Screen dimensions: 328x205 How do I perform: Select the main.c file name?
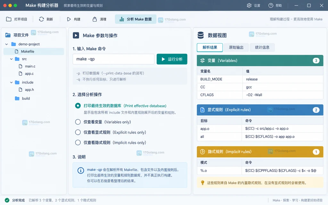coord(30,66)
